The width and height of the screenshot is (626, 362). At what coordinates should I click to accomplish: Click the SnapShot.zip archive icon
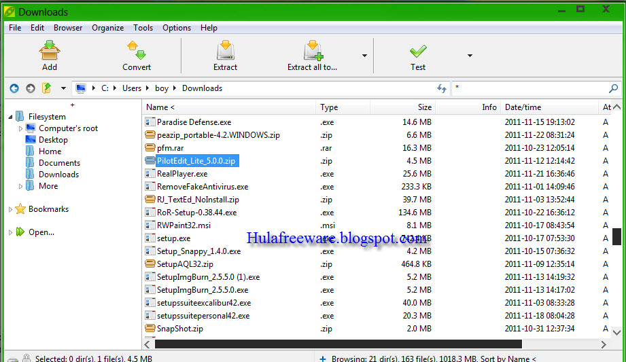pyautogui.click(x=150, y=329)
